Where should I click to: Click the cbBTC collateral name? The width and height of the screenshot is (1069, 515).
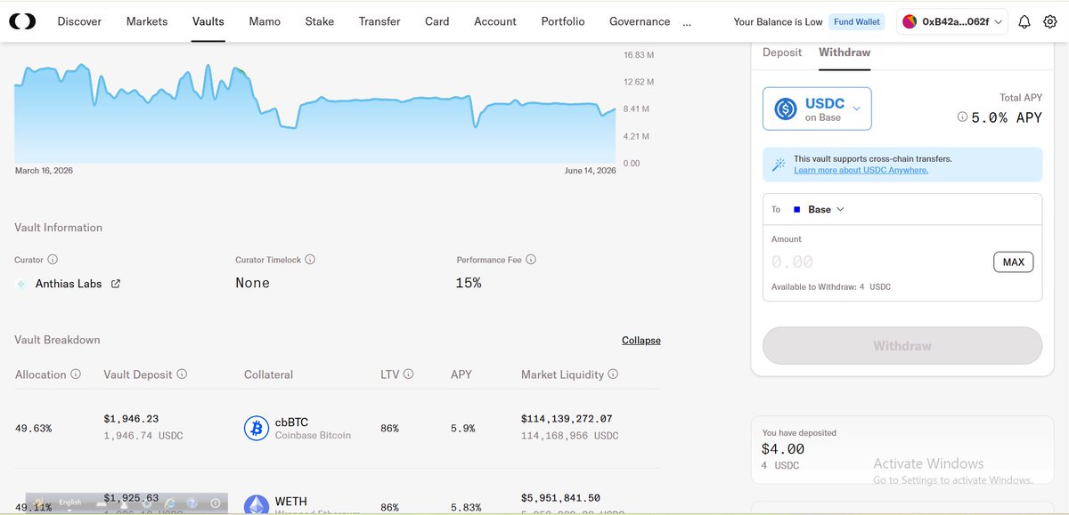(x=291, y=422)
